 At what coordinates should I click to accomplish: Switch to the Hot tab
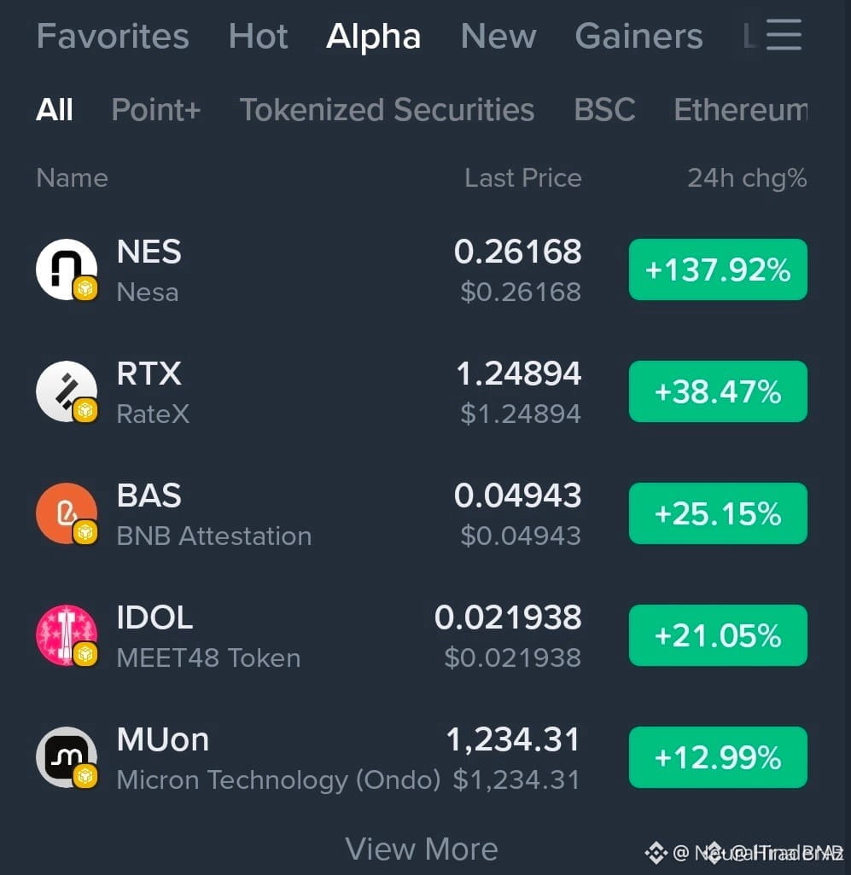click(258, 37)
